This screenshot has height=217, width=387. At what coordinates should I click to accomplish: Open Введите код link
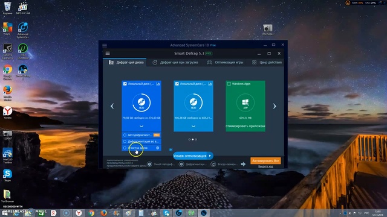(x=265, y=166)
